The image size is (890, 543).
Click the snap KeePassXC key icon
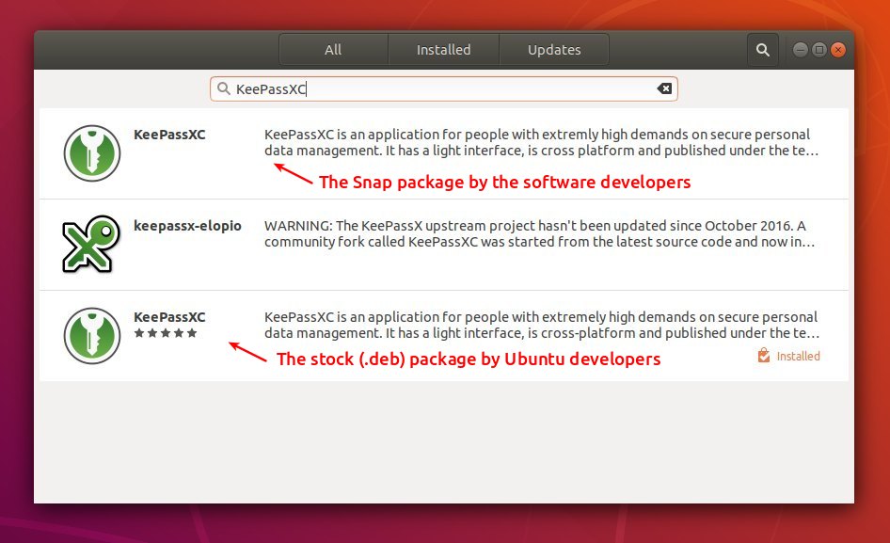coord(92,153)
